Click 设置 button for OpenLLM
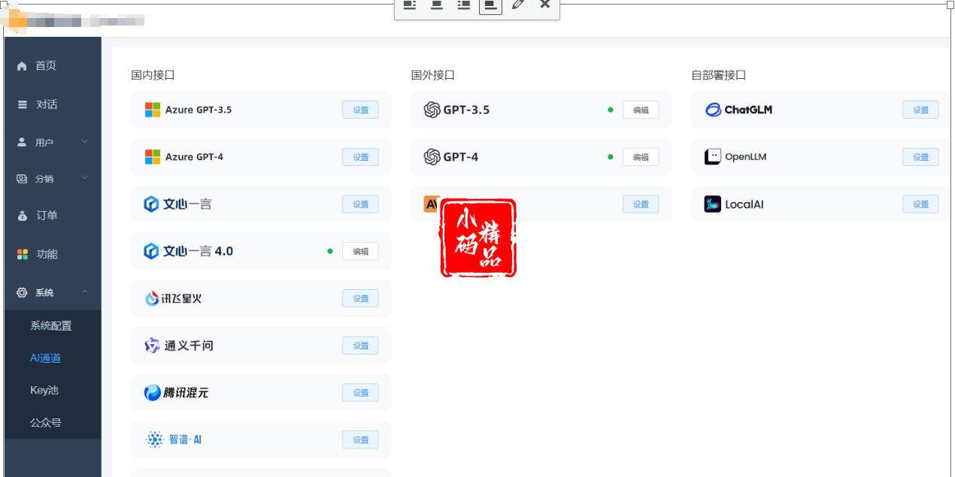955x477 pixels. tap(920, 157)
